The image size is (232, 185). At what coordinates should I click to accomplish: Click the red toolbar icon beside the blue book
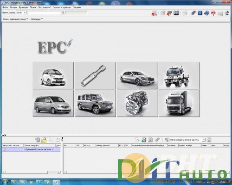click(213, 13)
